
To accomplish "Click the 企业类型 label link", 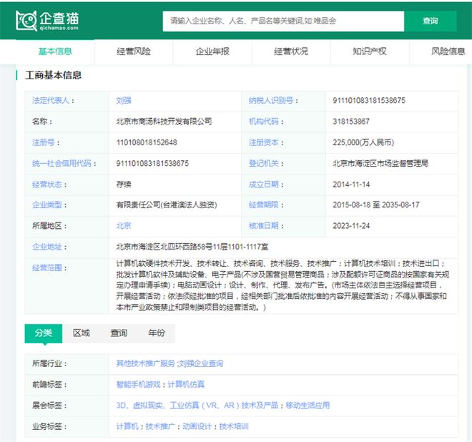I will point(47,205).
